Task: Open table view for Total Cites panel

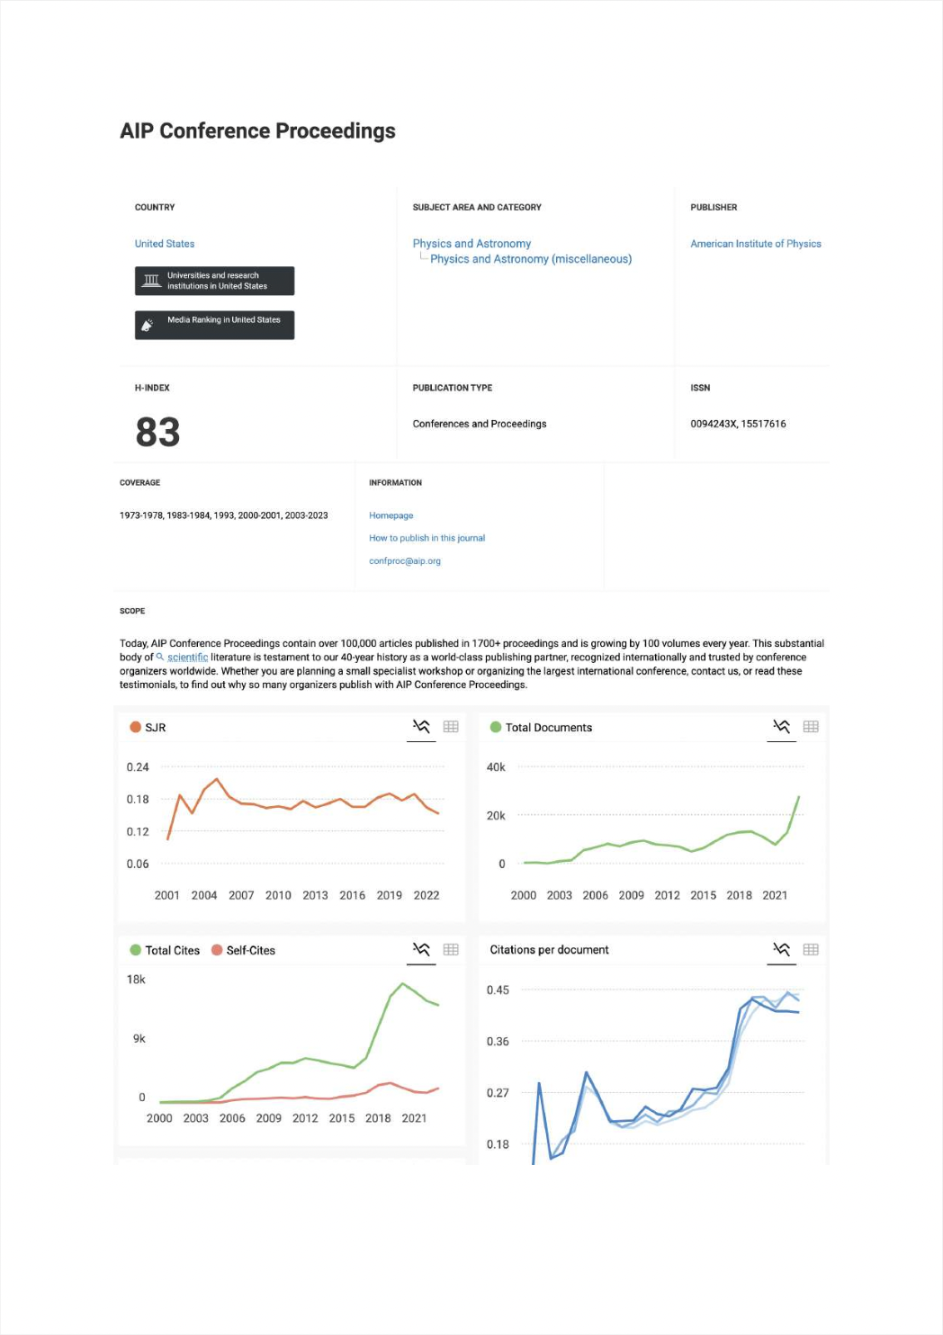Action: (x=451, y=950)
